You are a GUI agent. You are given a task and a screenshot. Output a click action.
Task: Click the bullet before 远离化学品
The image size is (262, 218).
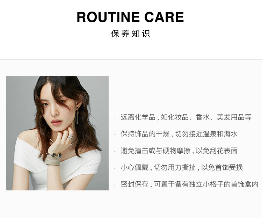tap(115, 118)
